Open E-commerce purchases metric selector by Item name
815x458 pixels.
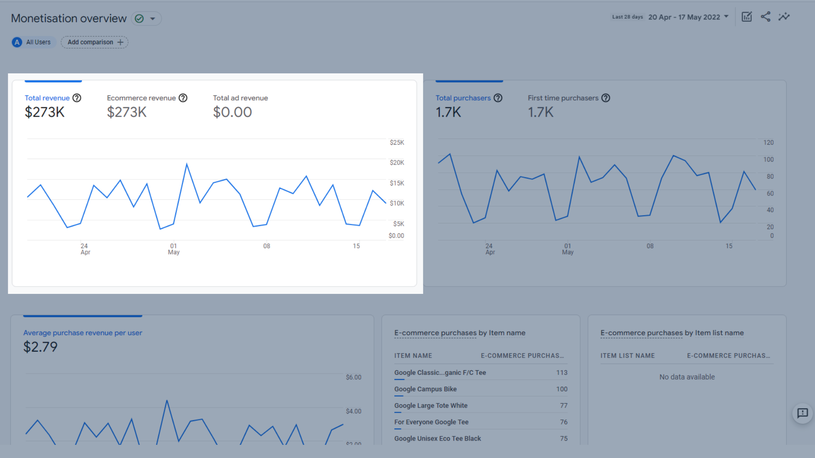click(x=435, y=333)
